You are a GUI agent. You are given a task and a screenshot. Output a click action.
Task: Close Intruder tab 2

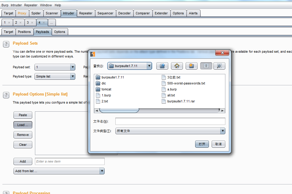coord(21,22)
